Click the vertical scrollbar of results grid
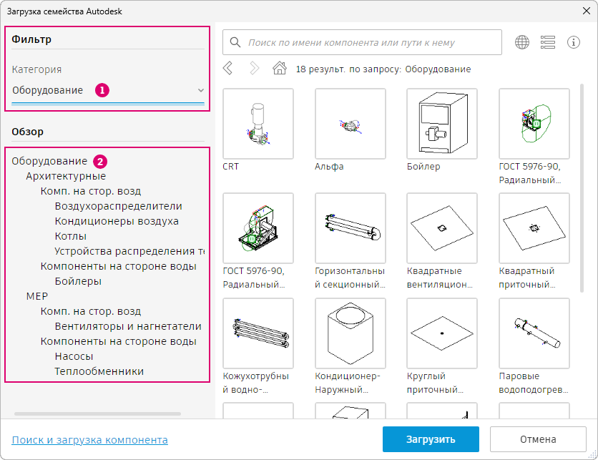The image size is (598, 460). [x=582, y=187]
